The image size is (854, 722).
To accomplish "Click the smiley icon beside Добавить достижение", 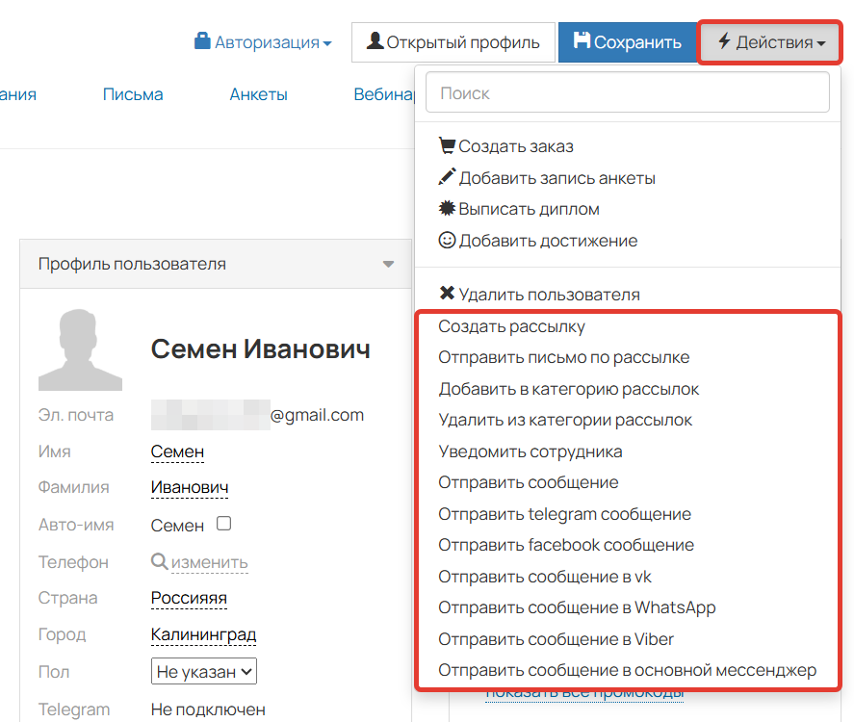I will coord(447,241).
